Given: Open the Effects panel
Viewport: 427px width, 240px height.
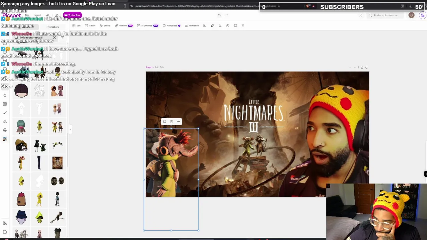Looking at the screenshot, I should 105,26.
